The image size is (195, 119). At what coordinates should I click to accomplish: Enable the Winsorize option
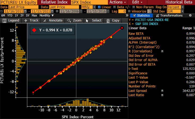pyautogui.click(x=129, y=11)
